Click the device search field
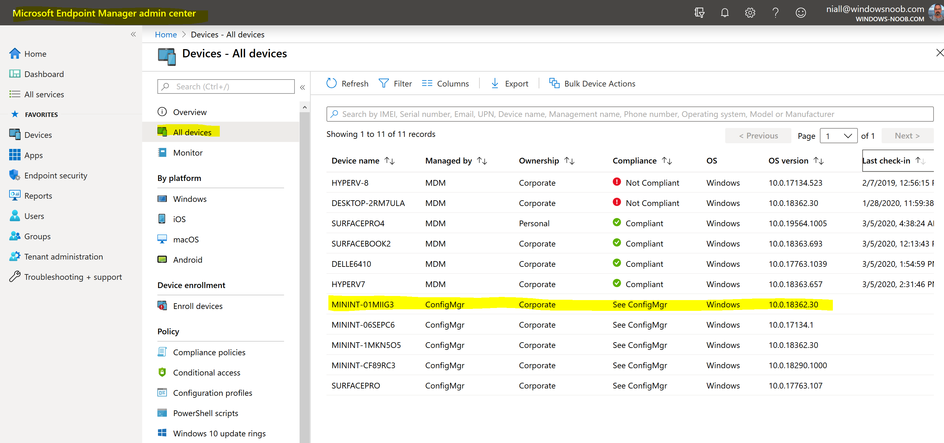 point(630,114)
